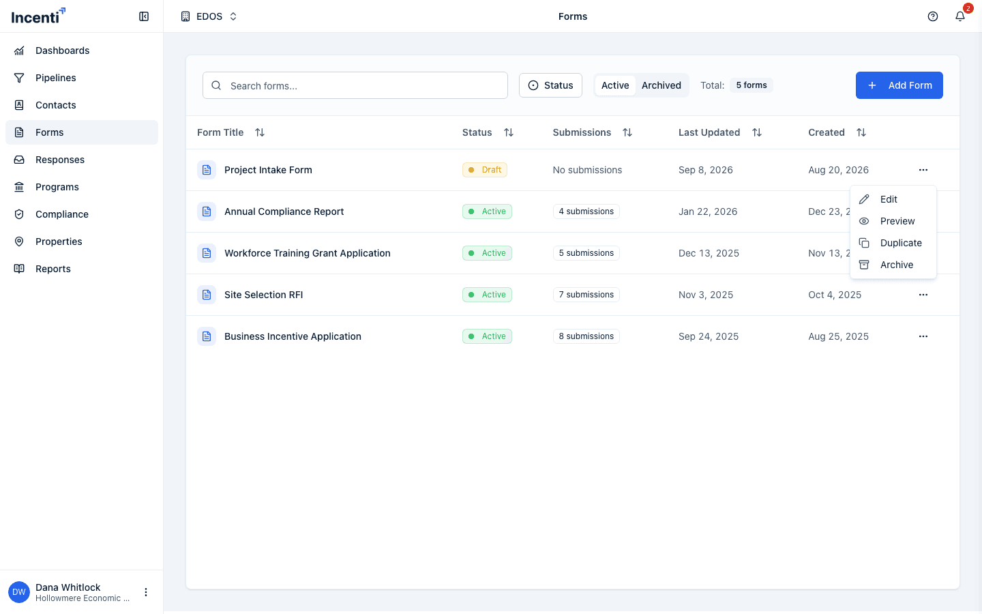The height and width of the screenshot is (614, 982).
Task: Click the DW user avatar
Action: point(19,592)
